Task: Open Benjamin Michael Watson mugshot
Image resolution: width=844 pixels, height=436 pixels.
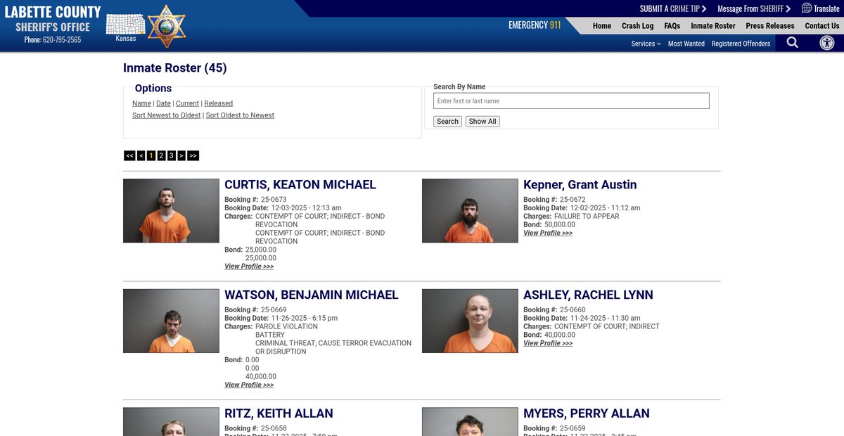Action: (171, 321)
